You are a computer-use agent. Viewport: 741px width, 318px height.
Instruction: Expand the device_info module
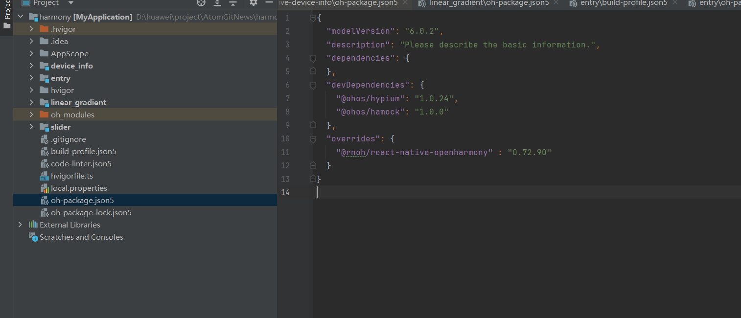[31, 66]
